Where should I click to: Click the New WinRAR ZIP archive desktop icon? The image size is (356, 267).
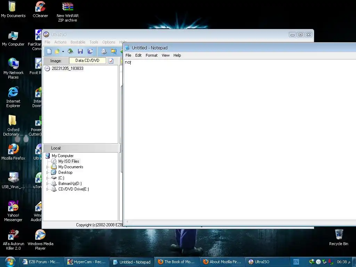[x=67, y=12]
